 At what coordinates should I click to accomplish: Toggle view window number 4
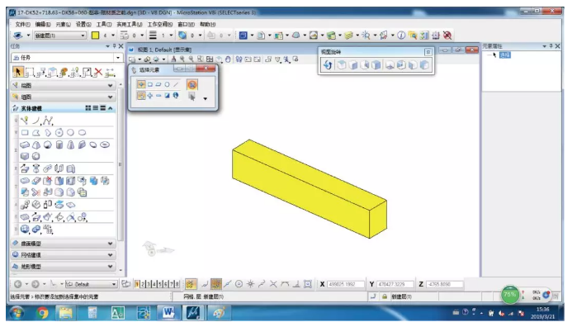(154, 284)
